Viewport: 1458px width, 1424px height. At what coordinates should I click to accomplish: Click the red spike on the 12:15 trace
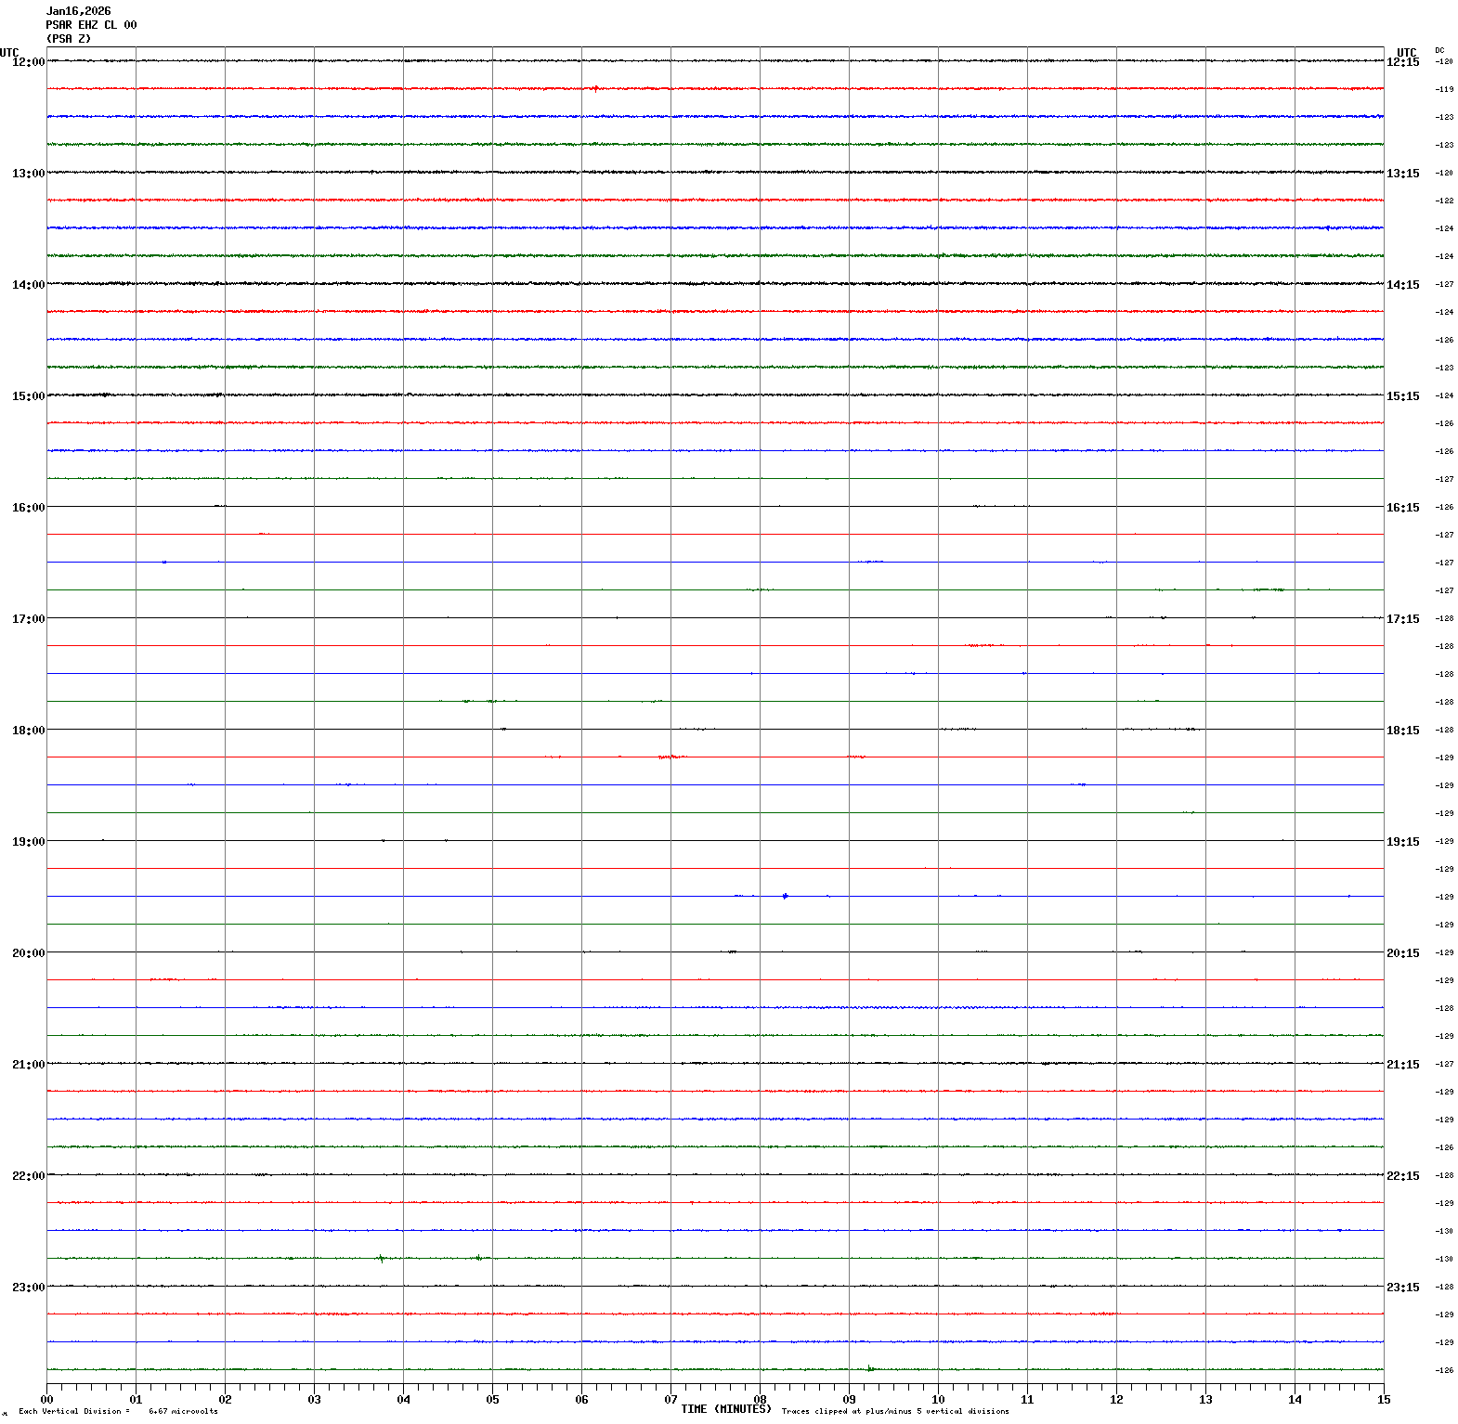[595, 88]
